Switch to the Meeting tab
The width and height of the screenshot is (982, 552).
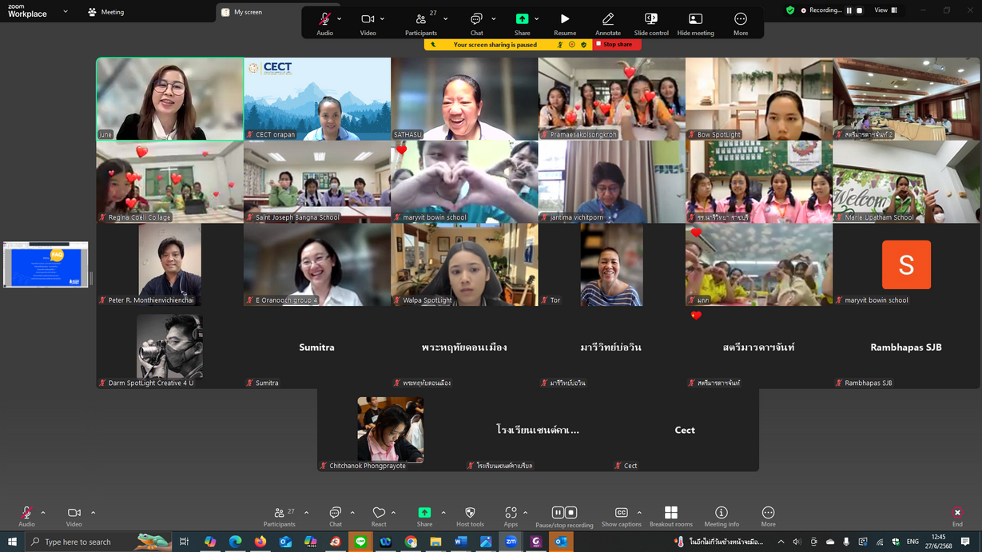click(x=106, y=12)
